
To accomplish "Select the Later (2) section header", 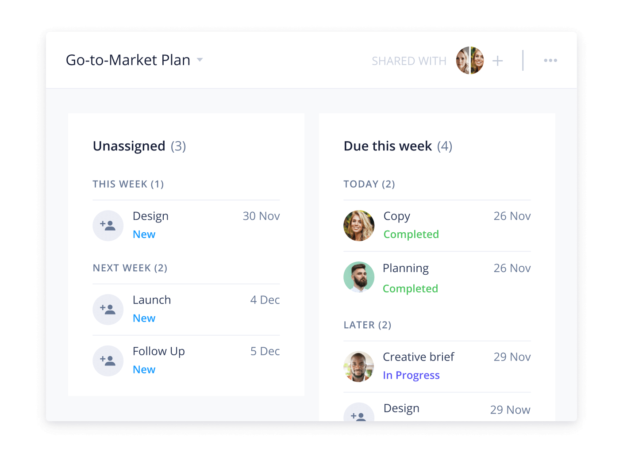I will pos(367,325).
